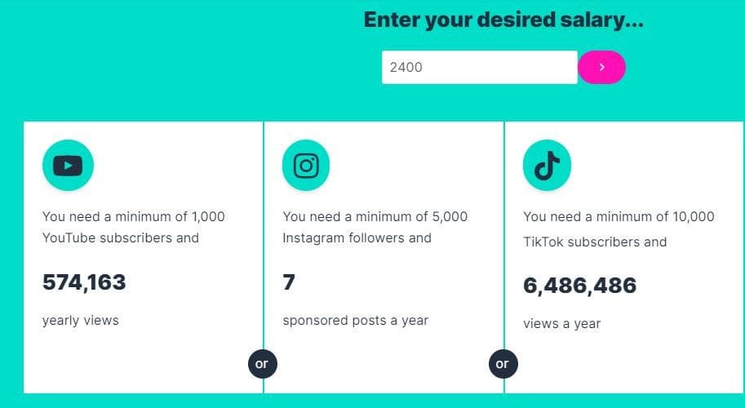Image resolution: width=745 pixels, height=408 pixels.
Task: Click the TikTok subscribers minimum text
Action: click(x=619, y=229)
